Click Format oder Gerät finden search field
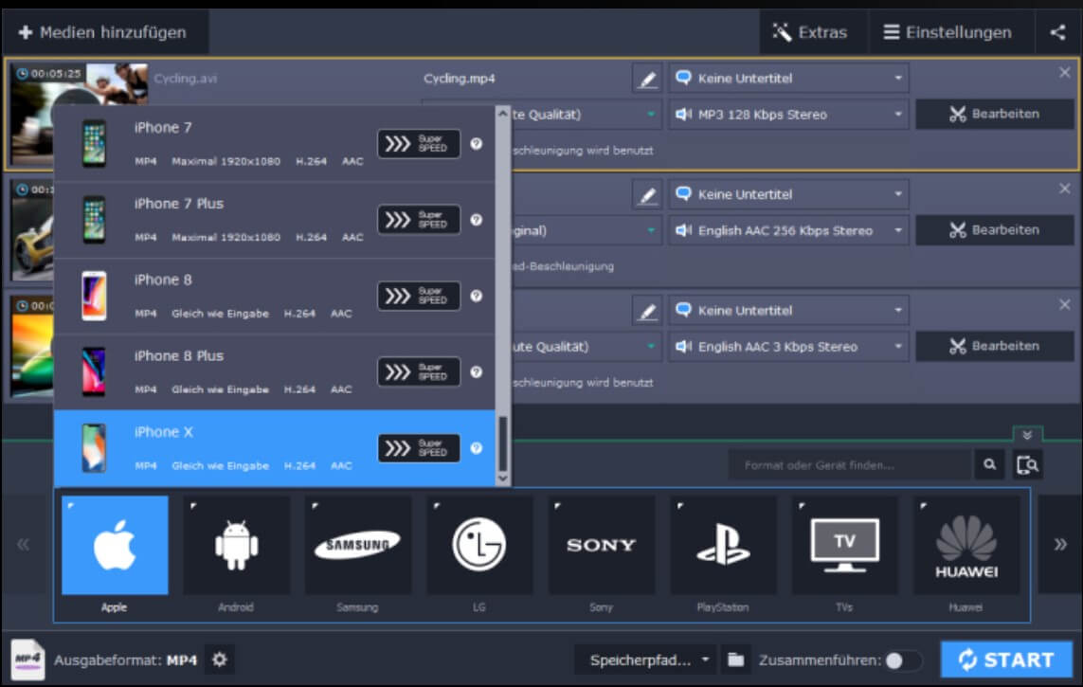 click(850, 464)
